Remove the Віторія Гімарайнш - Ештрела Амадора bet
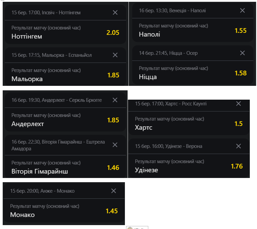 pos(115,145)
